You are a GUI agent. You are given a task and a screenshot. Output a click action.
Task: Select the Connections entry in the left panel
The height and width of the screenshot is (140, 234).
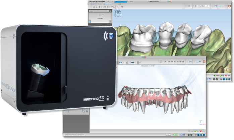point(100,15)
